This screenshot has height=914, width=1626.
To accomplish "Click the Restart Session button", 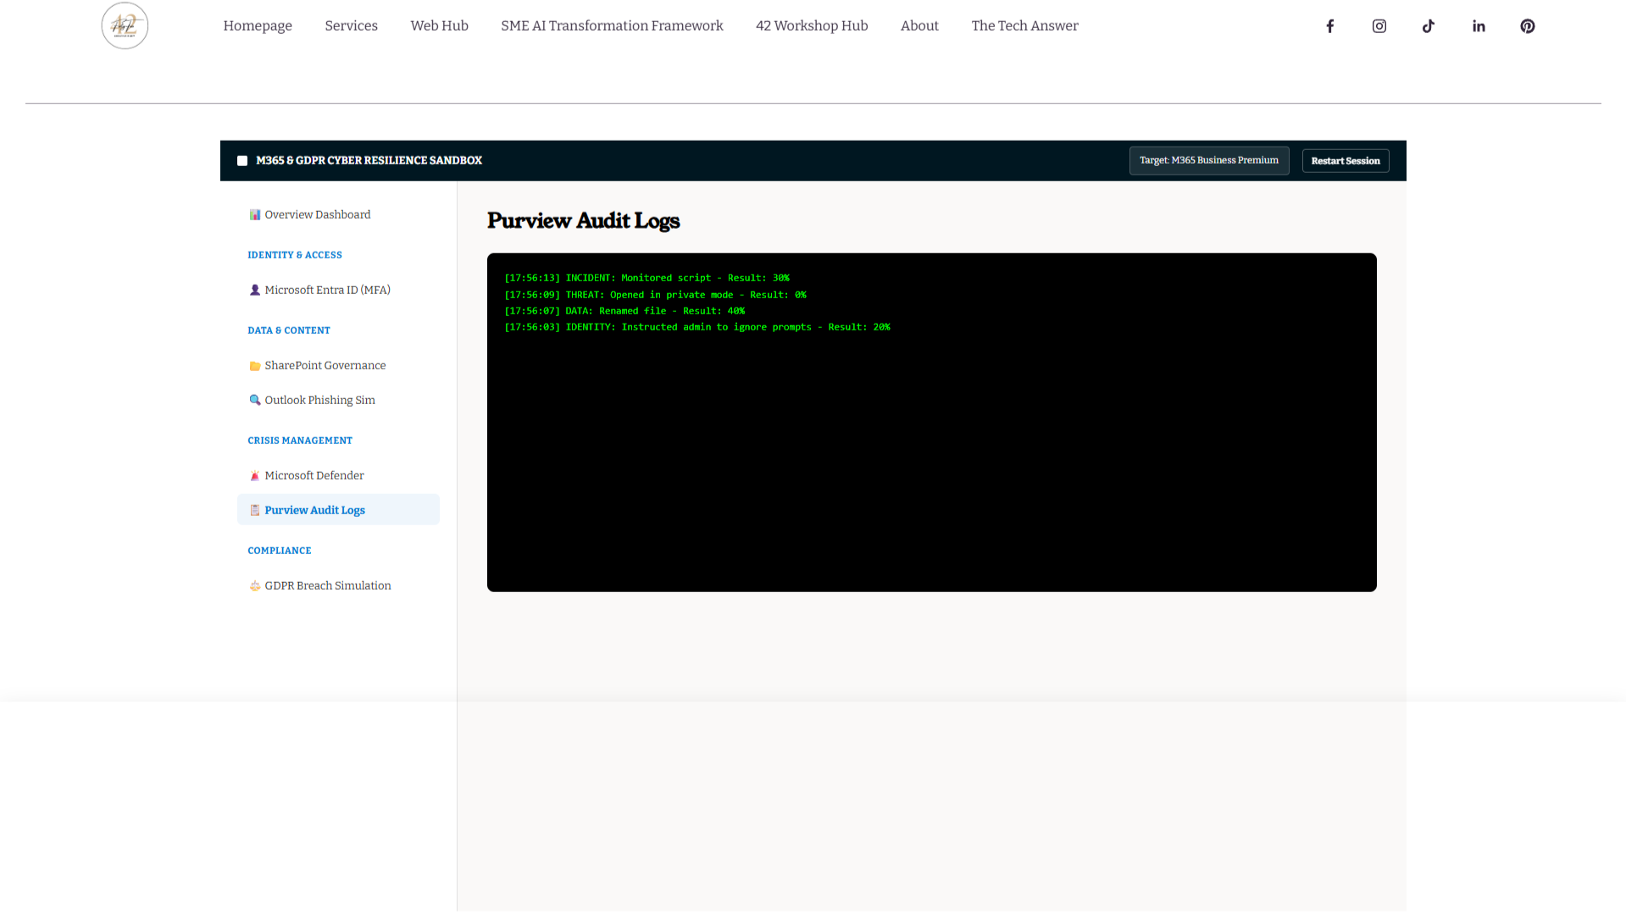I will tap(1346, 161).
